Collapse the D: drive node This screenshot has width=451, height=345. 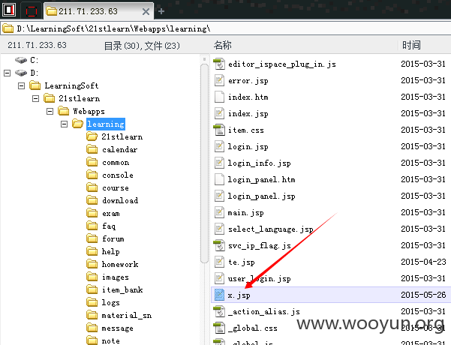(x=8, y=73)
